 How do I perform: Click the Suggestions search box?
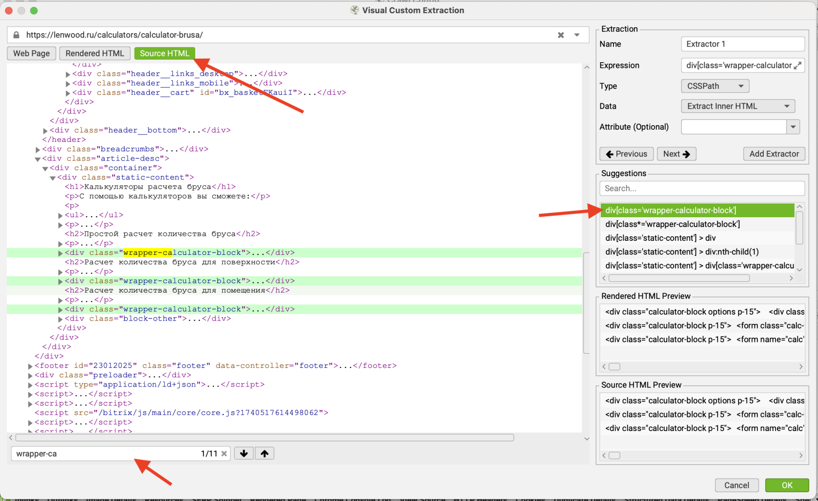tap(702, 188)
